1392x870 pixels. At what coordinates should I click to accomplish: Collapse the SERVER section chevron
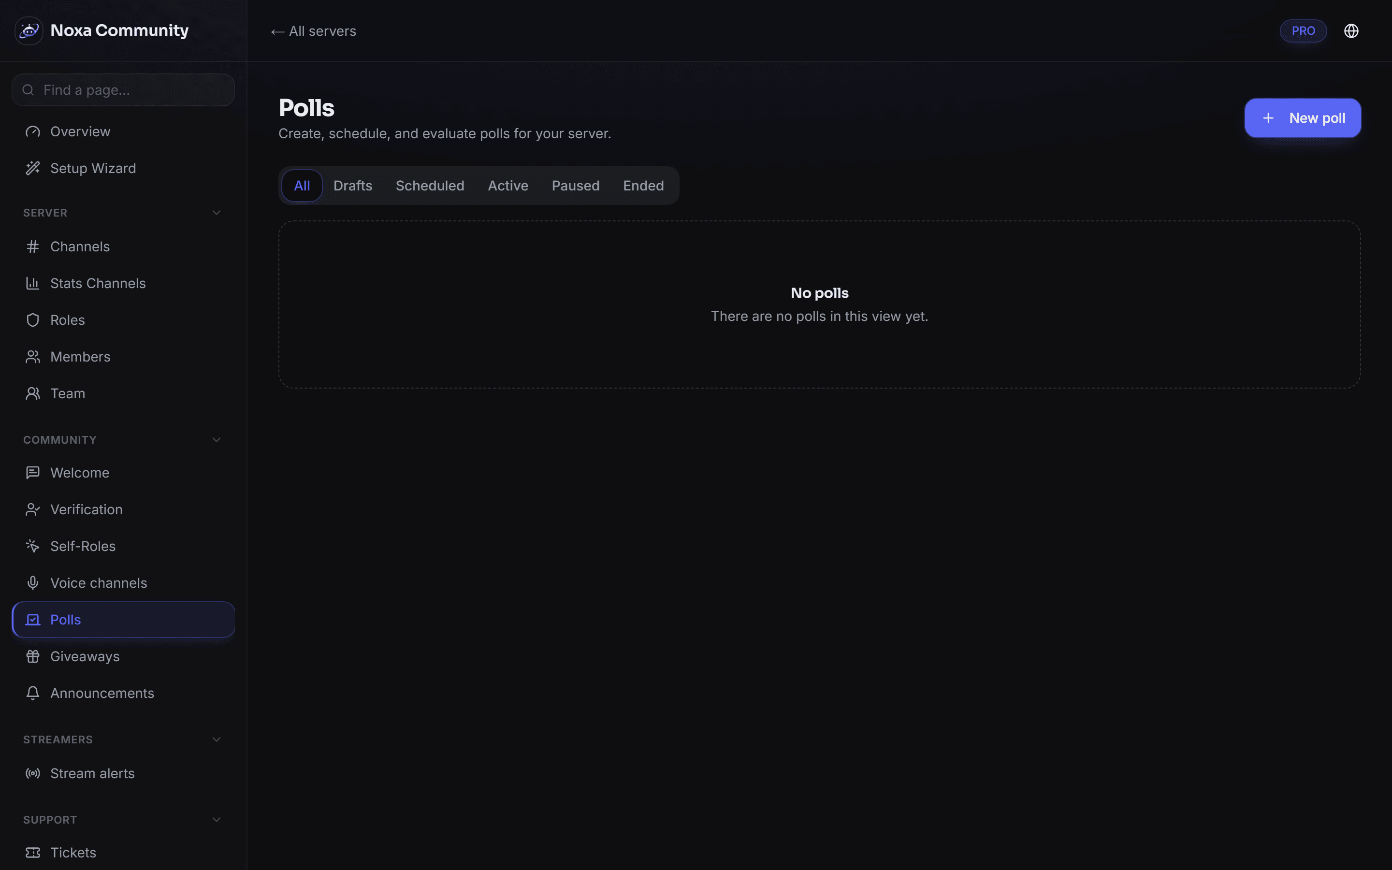216,214
